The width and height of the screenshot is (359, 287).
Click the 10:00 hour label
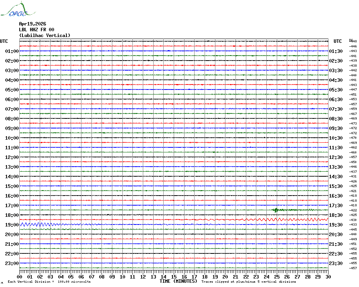point(12,138)
